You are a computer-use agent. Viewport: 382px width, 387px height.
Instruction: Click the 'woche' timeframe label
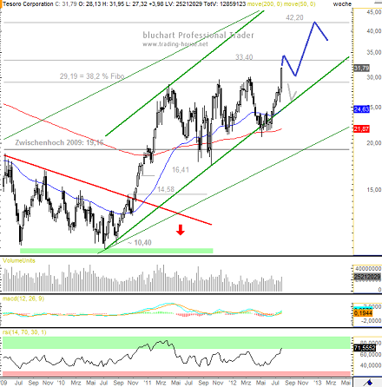[x=342, y=4]
